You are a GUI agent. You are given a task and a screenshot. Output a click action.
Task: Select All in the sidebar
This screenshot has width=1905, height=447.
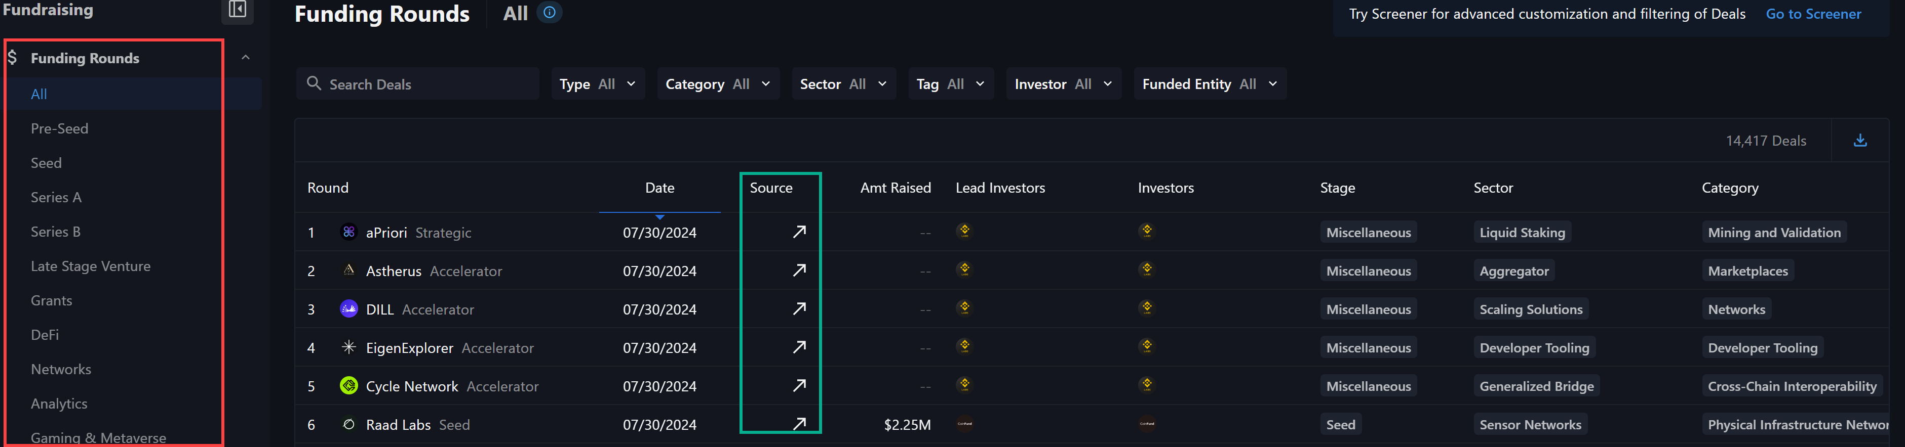pyautogui.click(x=39, y=94)
